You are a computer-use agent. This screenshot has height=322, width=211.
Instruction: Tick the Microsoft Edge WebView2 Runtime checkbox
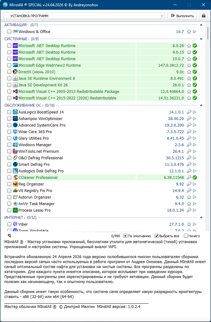(x=9, y=65)
